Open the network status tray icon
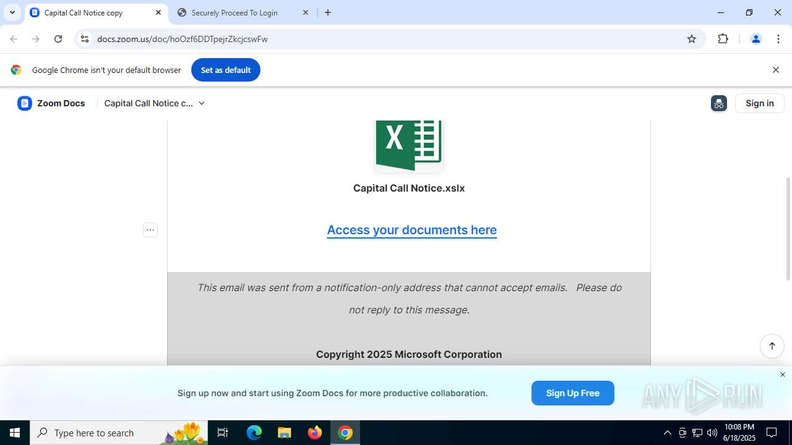 click(x=697, y=433)
